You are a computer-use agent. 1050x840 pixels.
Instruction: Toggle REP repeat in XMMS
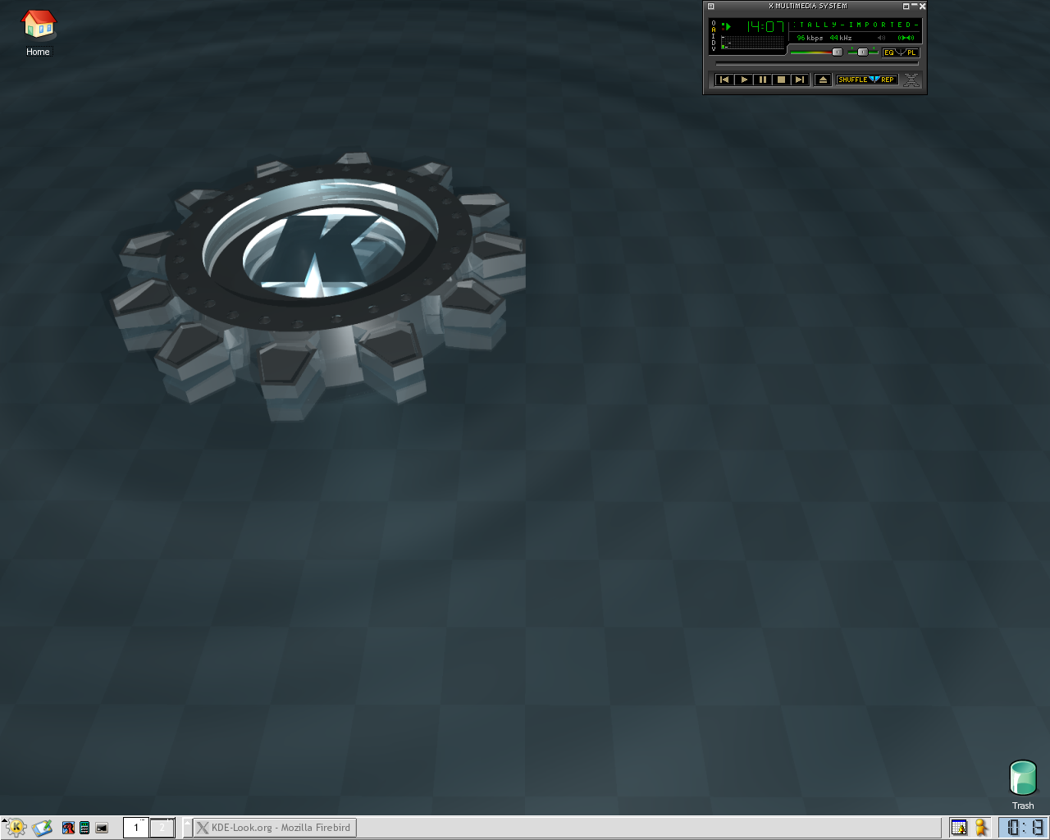coord(888,80)
